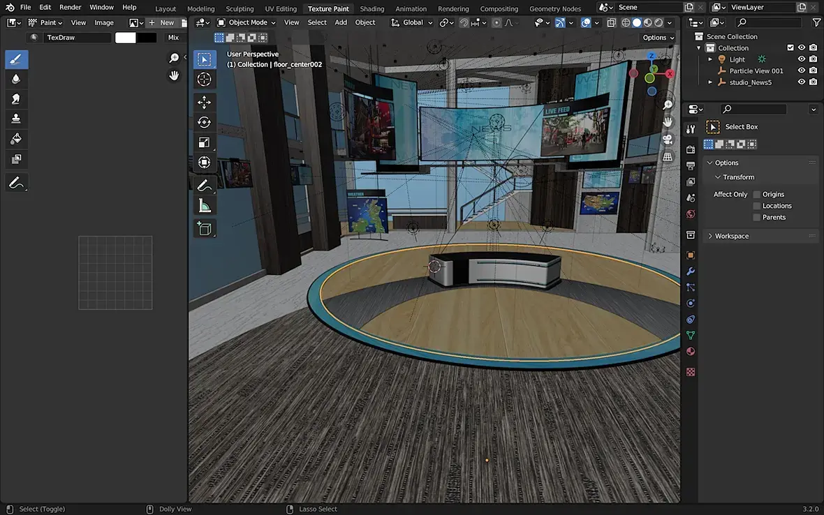Expand the Workspace panel
Screen dimensions: 824x515
click(x=731, y=236)
